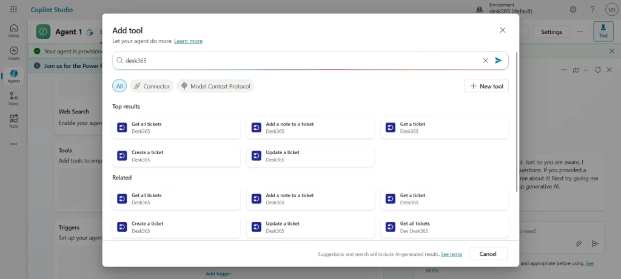Click the Copilot Studio title

pos(52,10)
